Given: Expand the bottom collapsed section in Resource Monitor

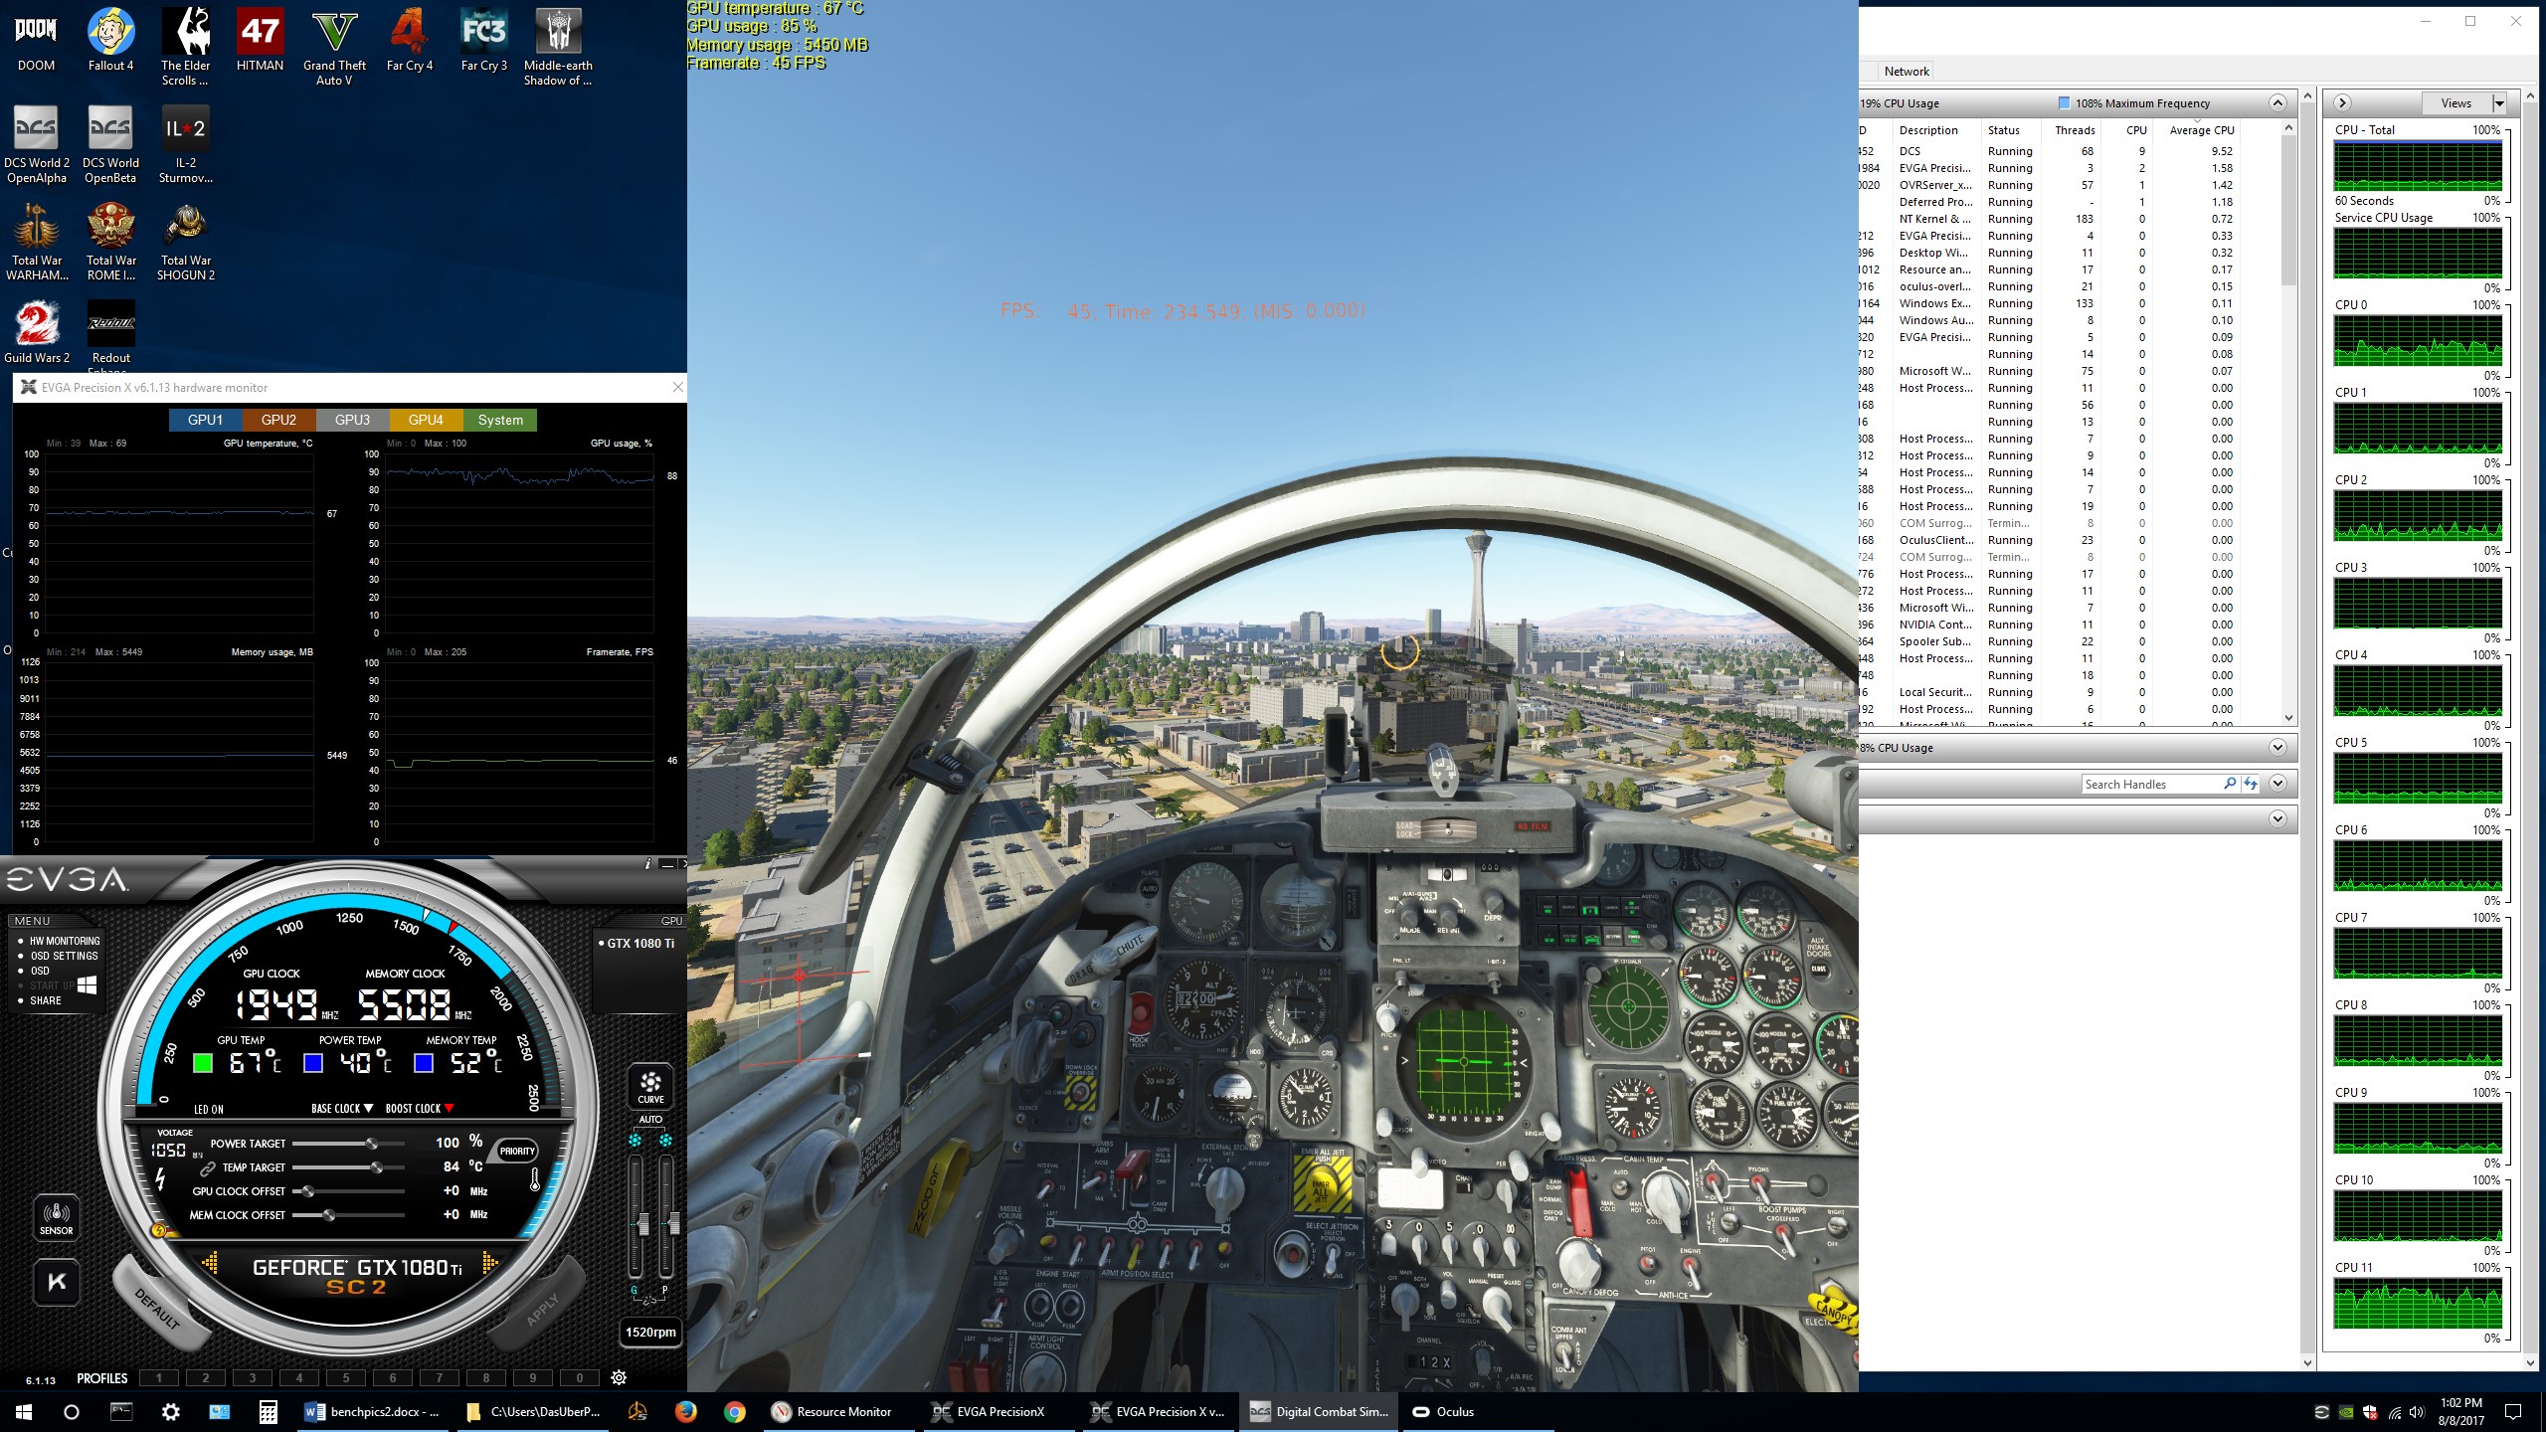Looking at the screenshot, I should (x=2277, y=819).
